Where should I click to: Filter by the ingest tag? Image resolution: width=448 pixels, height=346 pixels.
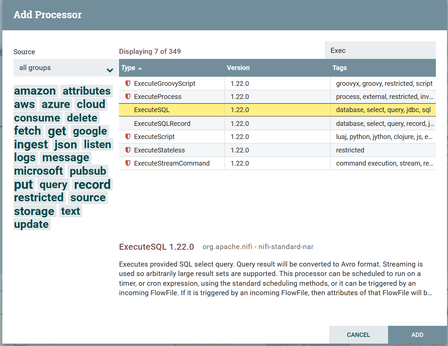click(31, 144)
